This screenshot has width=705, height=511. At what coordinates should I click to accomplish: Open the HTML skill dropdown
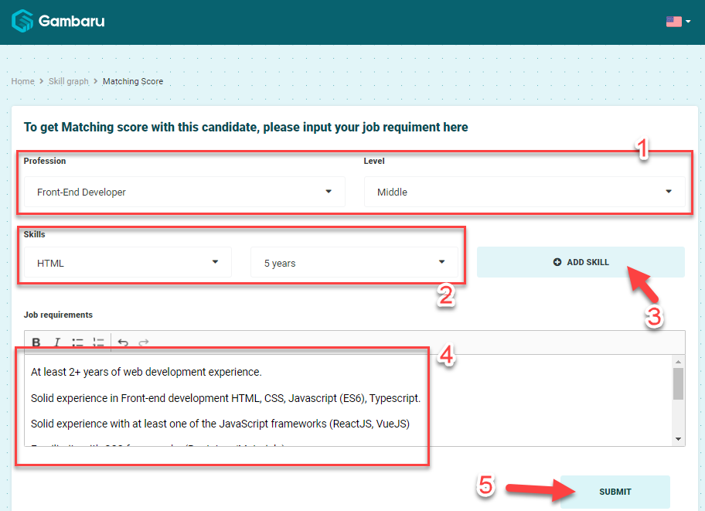click(128, 263)
